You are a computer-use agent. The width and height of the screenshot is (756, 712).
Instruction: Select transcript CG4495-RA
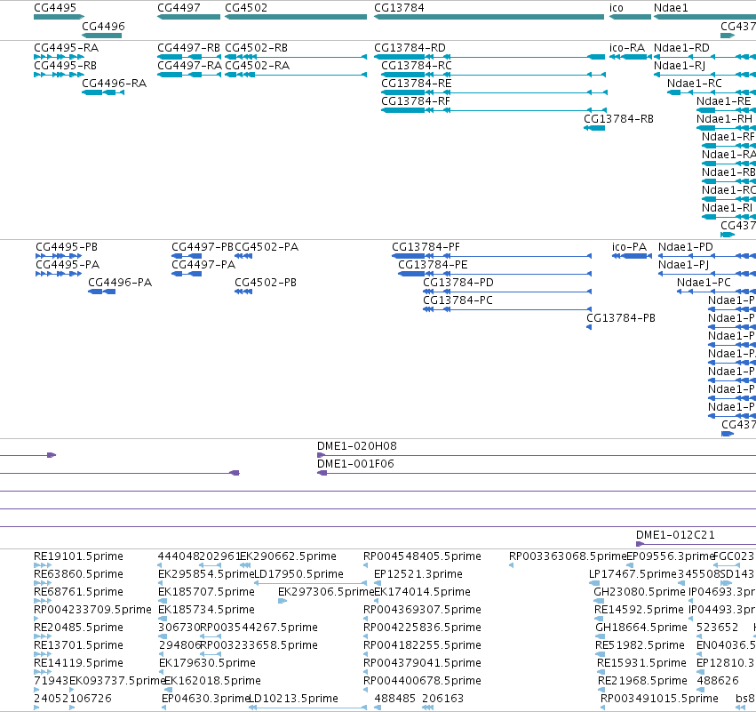pos(59,57)
